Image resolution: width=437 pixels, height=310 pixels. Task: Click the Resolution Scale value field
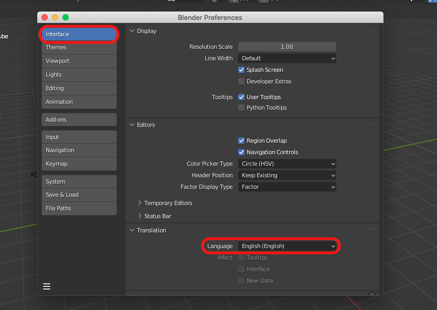pos(287,47)
